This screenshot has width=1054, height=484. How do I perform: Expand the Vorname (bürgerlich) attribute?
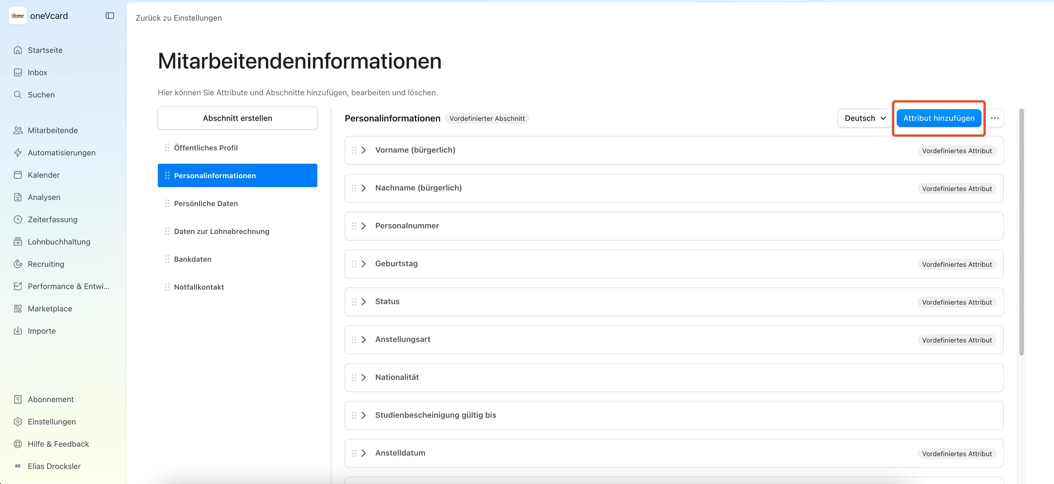(363, 150)
